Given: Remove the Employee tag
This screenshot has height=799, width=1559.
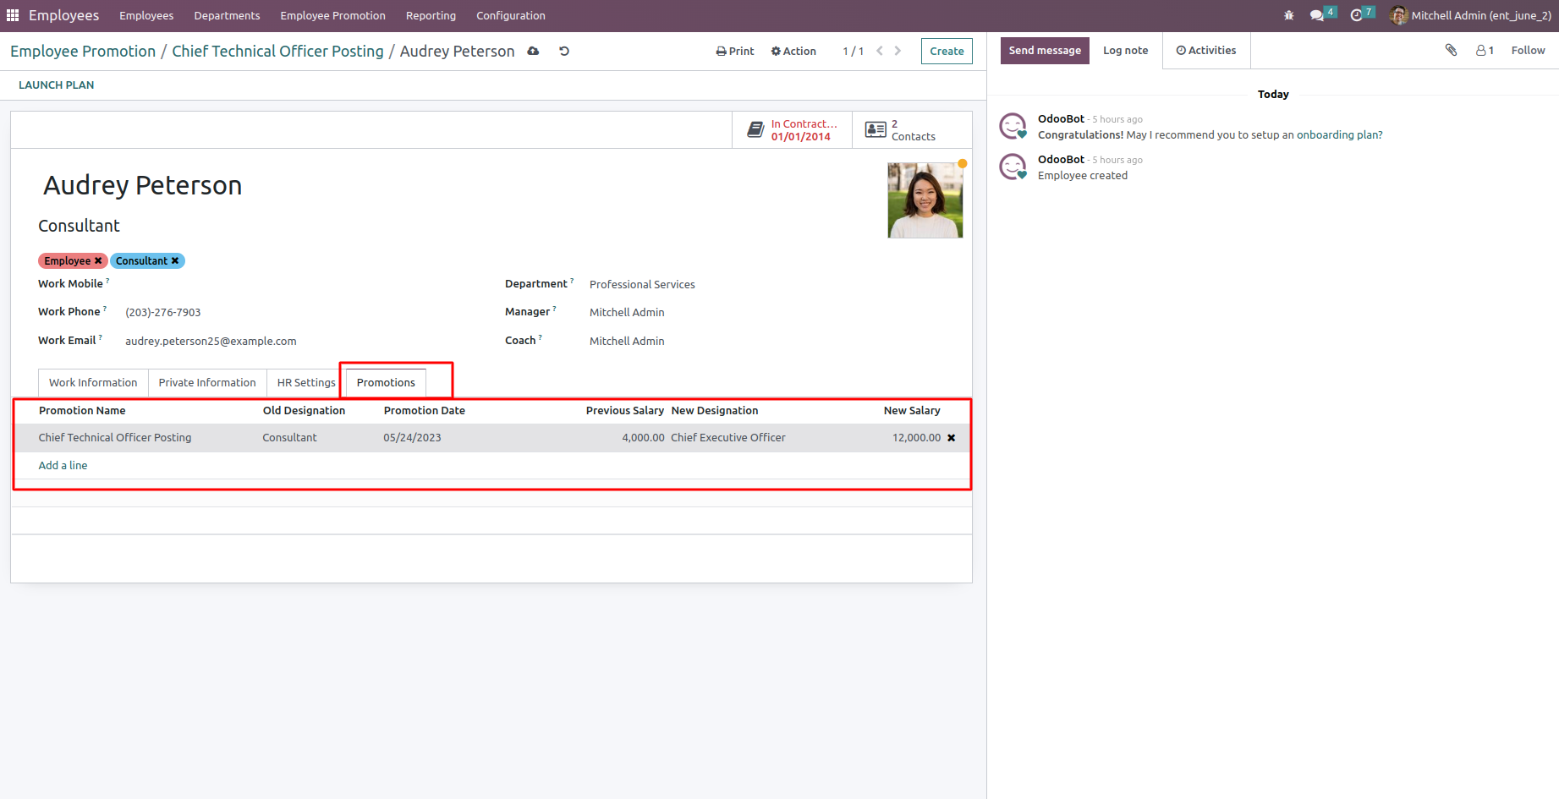Looking at the screenshot, I should (x=98, y=260).
